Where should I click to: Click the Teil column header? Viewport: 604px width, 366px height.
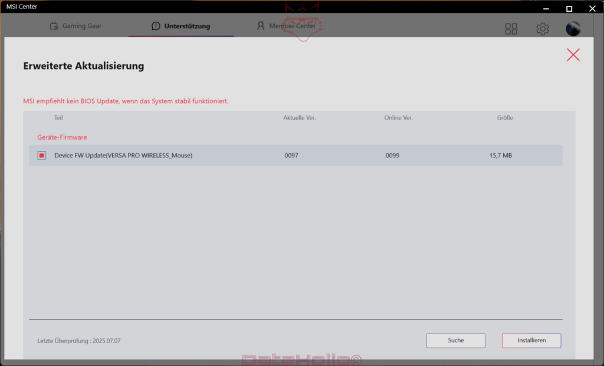(58, 118)
